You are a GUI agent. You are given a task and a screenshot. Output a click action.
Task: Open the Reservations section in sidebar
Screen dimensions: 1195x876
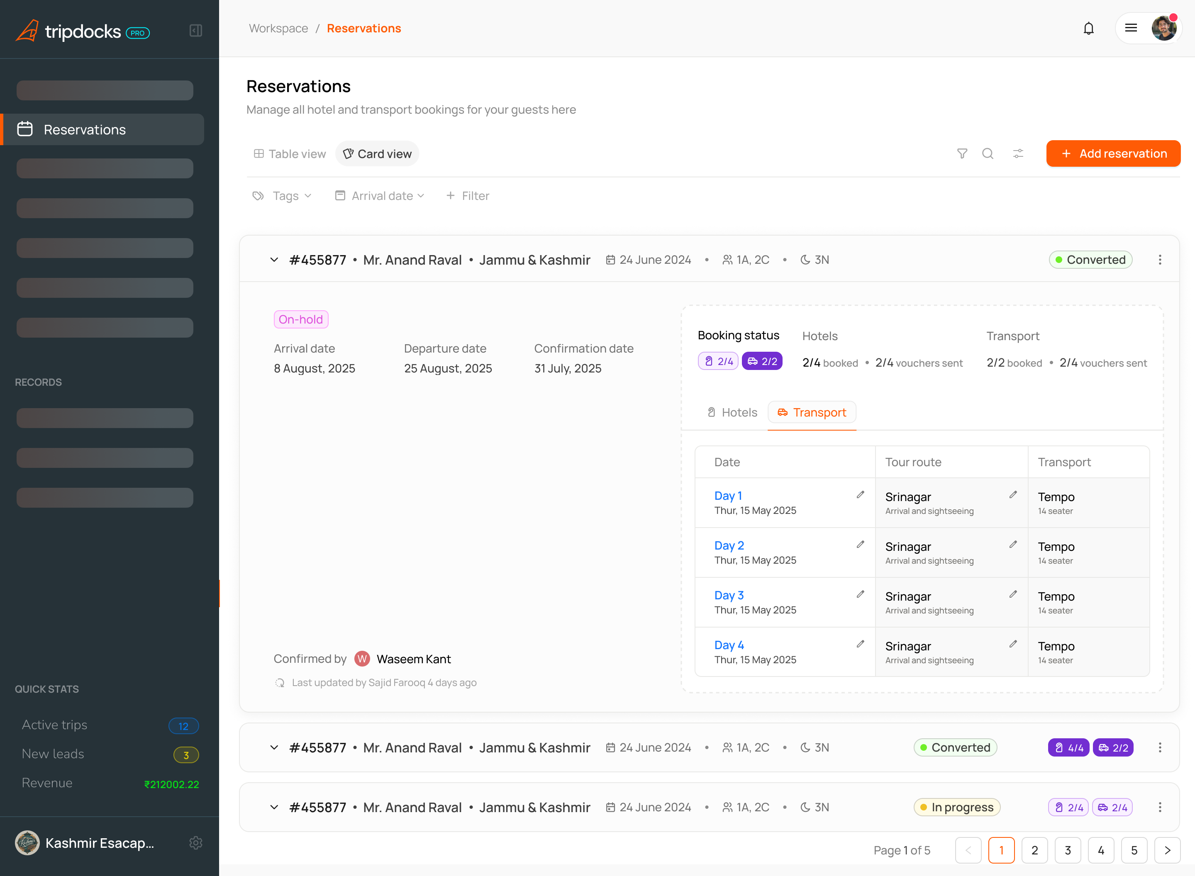(x=85, y=129)
